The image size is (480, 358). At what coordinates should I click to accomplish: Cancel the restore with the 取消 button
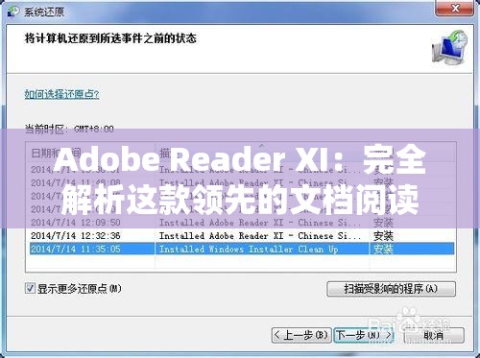[434, 335]
